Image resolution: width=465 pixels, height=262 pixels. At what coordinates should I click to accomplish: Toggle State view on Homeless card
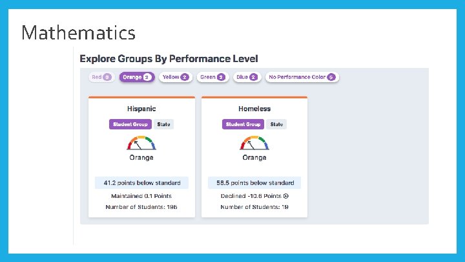coord(276,124)
